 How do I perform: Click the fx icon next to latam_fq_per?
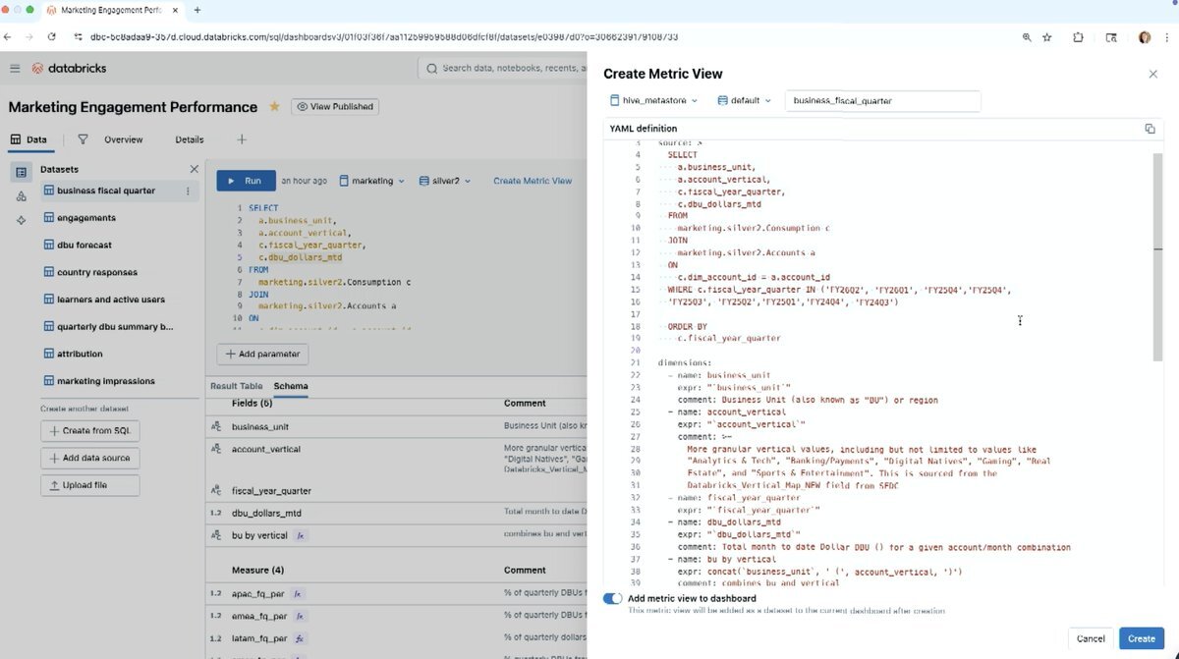coord(300,638)
